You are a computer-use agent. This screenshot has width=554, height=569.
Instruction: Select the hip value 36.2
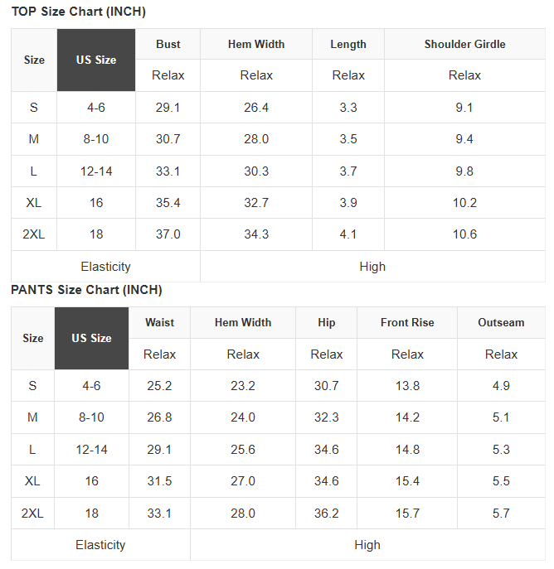click(327, 514)
